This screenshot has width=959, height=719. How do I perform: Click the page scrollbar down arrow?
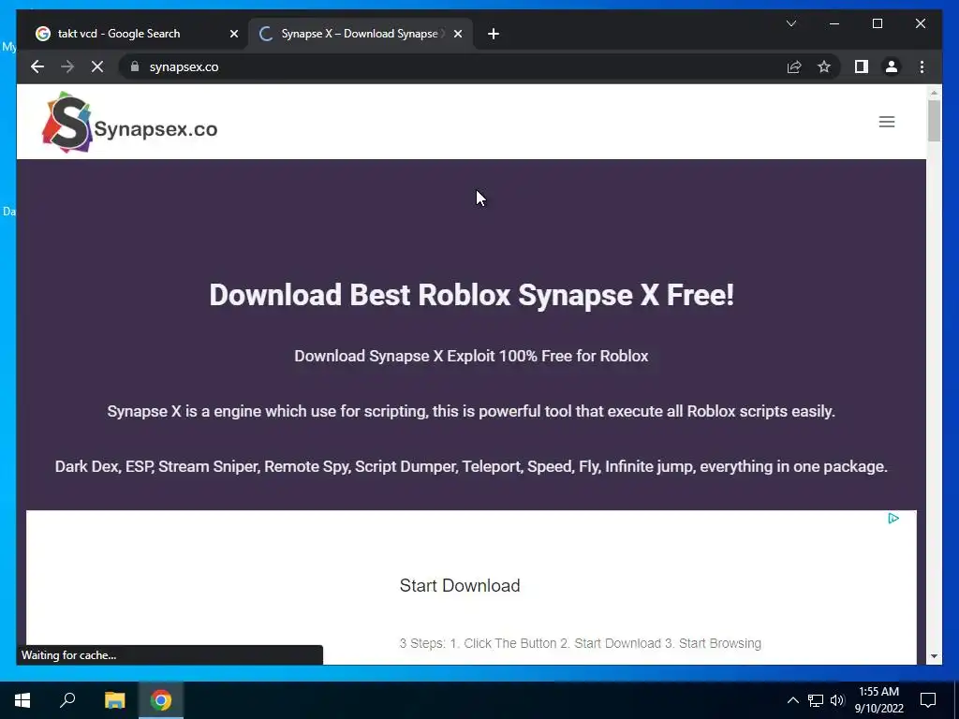(934, 656)
